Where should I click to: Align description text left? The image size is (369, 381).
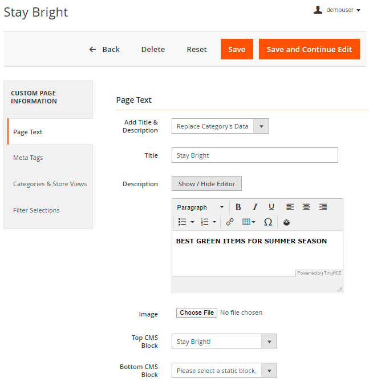(x=290, y=207)
